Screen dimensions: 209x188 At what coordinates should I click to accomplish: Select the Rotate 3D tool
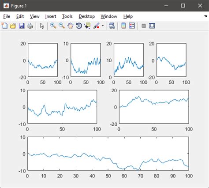(79, 26)
